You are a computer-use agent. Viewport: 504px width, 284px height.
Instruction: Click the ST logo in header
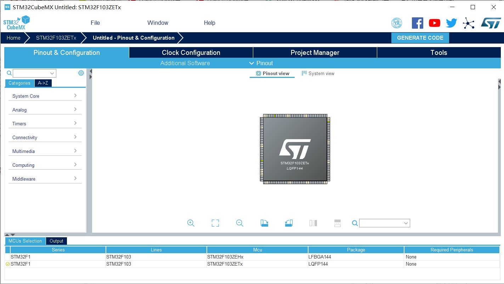tap(491, 23)
